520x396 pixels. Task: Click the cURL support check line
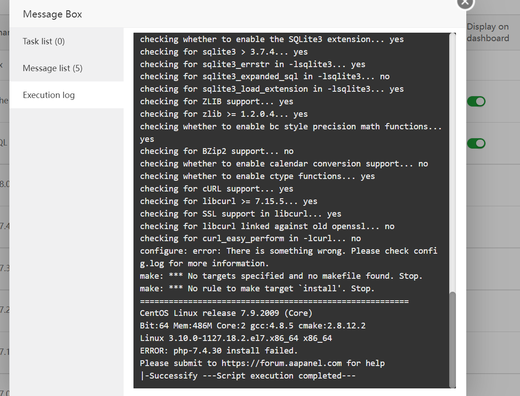217,189
